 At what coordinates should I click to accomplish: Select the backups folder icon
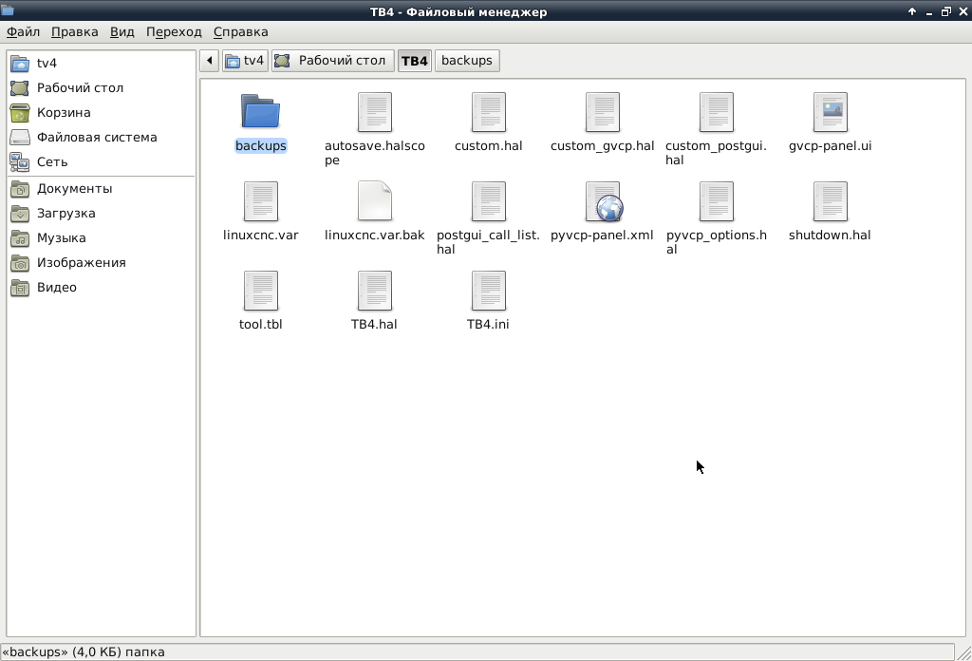pyautogui.click(x=260, y=112)
